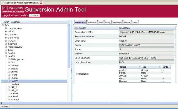Viewport: 178px width, 109px height.
Task: Expand the FluchD folder
Action: (x=9, y=78)
